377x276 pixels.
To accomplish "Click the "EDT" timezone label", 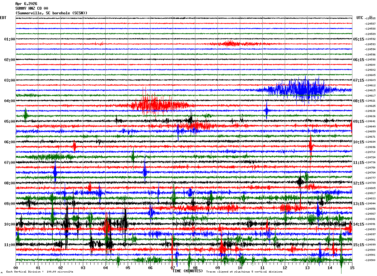I will (x=3, y=18).
